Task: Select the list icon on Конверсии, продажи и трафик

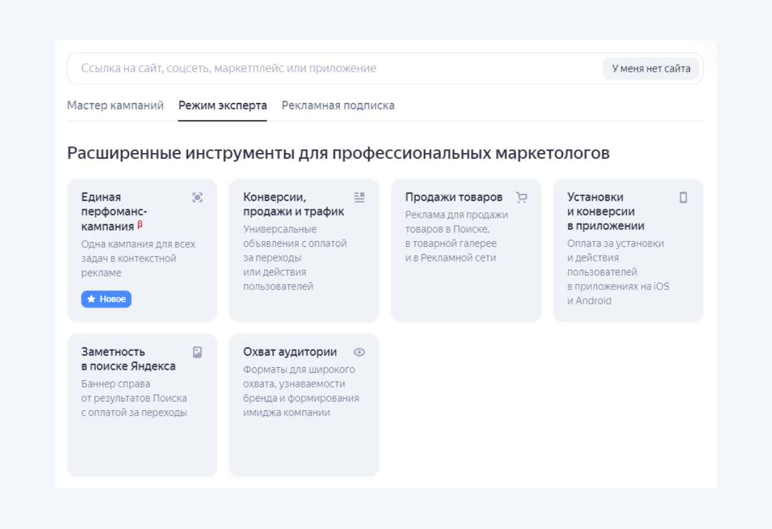Action: click(360, 197)
